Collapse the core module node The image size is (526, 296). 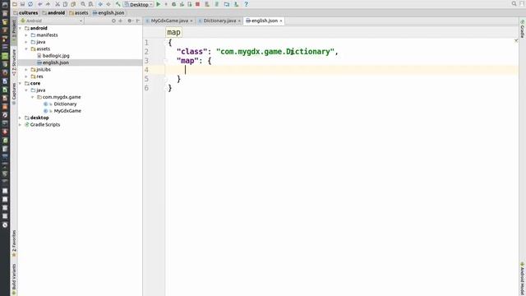21,83
